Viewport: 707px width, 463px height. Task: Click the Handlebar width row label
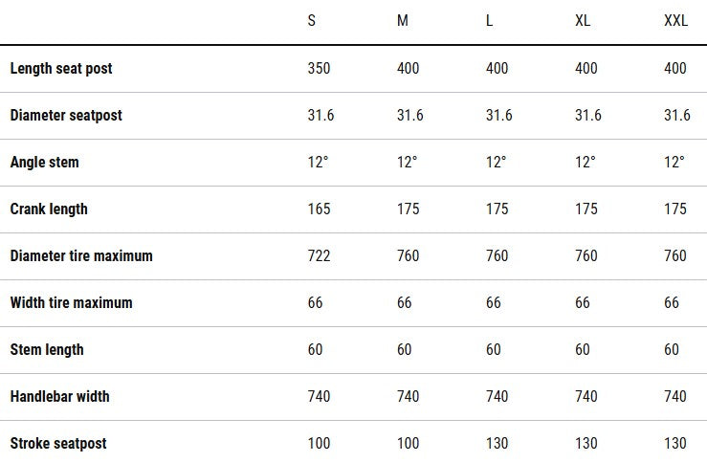click(x=60, y=397)
